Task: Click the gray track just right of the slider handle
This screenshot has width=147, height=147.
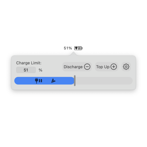Action: tap(77, 81)
